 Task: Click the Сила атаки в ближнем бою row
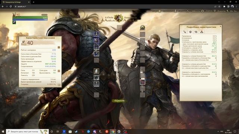coord(38,54)
